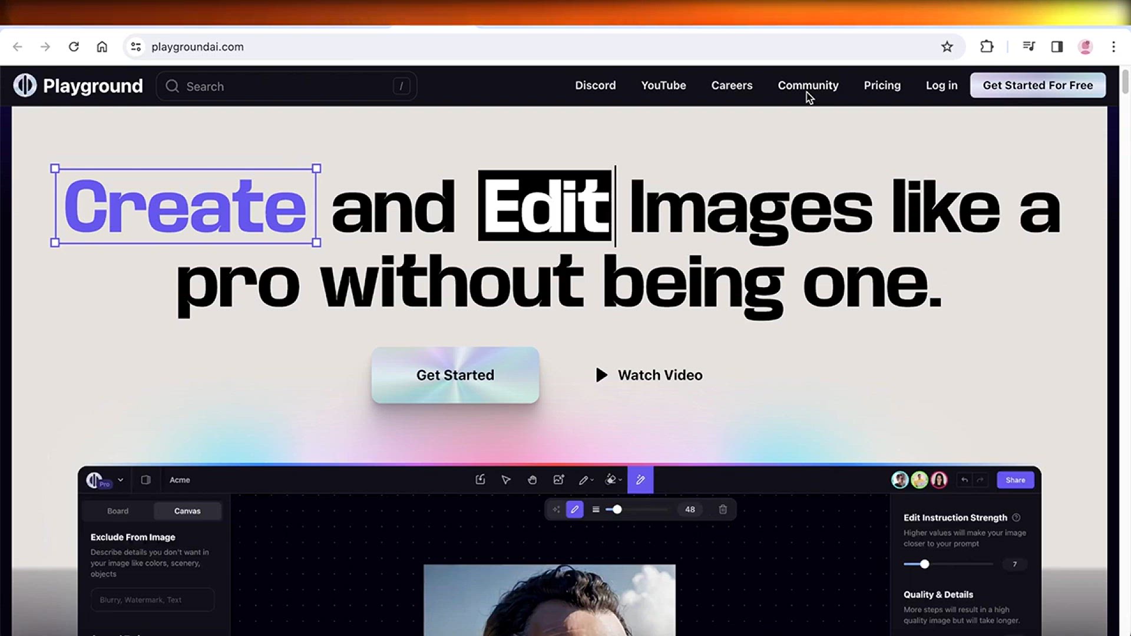
Task: Select the image generation tool icon
Action: coord(558,480)
